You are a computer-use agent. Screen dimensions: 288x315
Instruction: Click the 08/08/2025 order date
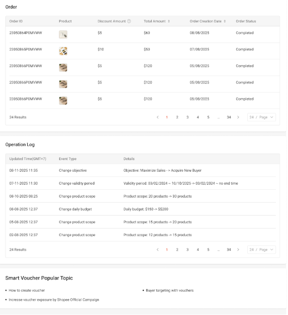tap(199, 33)
